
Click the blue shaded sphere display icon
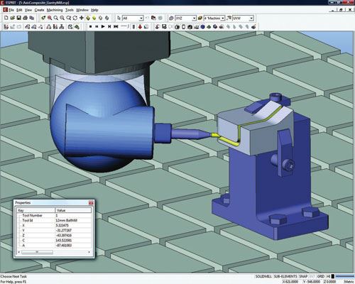click(202, 27)
